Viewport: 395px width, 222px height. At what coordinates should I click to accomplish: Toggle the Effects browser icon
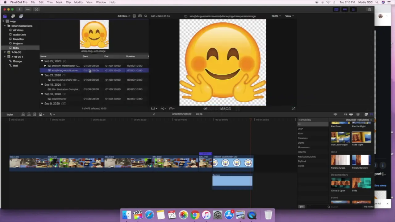(366, 114)
